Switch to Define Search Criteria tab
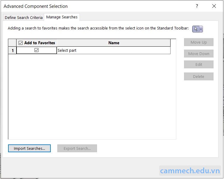 click(x=24, y=17)
